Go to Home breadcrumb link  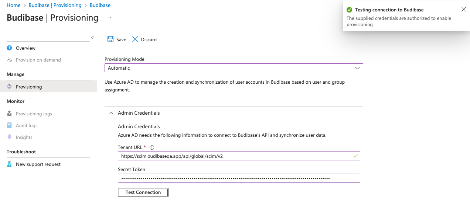(x=14, y=5)
